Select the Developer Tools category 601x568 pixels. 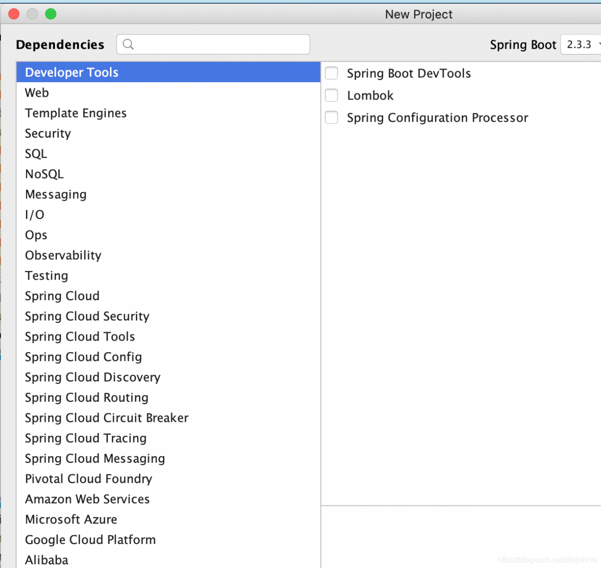tap(169, 72)
